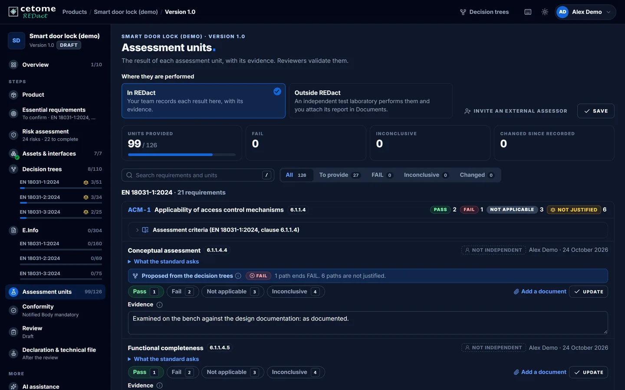The image size is (625, 390).
Task: Click the Review clipboard icon
Action: 13,332
